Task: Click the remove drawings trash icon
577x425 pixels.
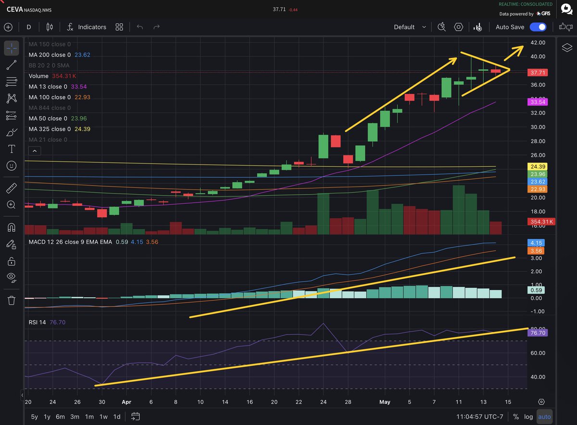Action: (12, 300)
